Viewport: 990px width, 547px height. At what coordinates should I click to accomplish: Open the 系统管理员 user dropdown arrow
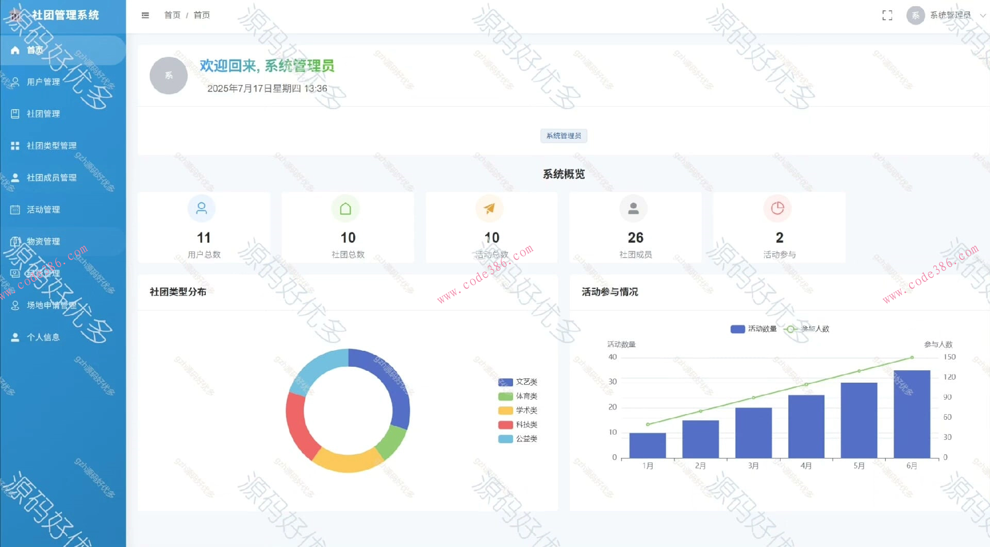click(x=983, y=15)
